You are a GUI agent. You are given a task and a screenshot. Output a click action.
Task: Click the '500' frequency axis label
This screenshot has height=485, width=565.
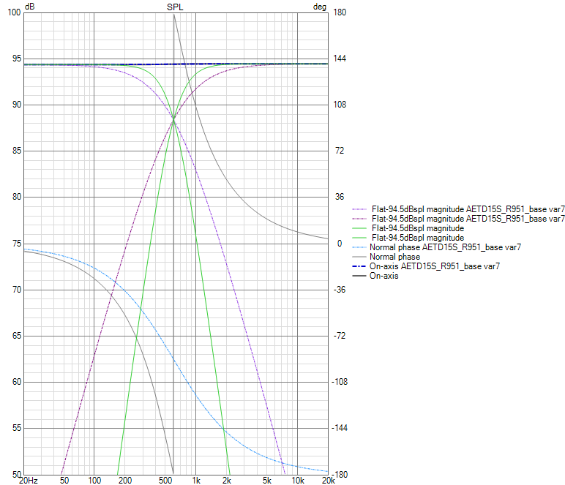pos(165,481)
